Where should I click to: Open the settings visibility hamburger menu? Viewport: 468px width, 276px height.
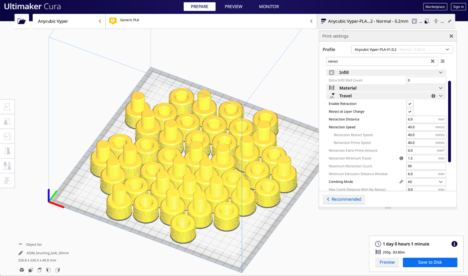pyautogui.click(x=443, y=61)
